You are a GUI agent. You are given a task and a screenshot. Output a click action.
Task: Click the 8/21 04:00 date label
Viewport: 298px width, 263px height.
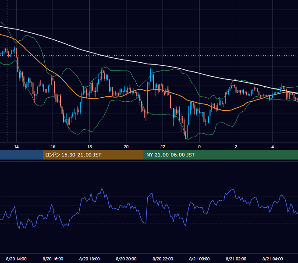273,259
